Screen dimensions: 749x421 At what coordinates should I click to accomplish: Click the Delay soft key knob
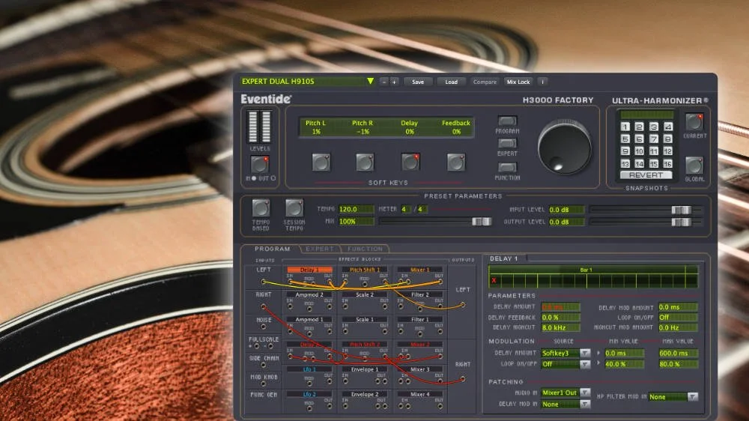coord(410,163)
